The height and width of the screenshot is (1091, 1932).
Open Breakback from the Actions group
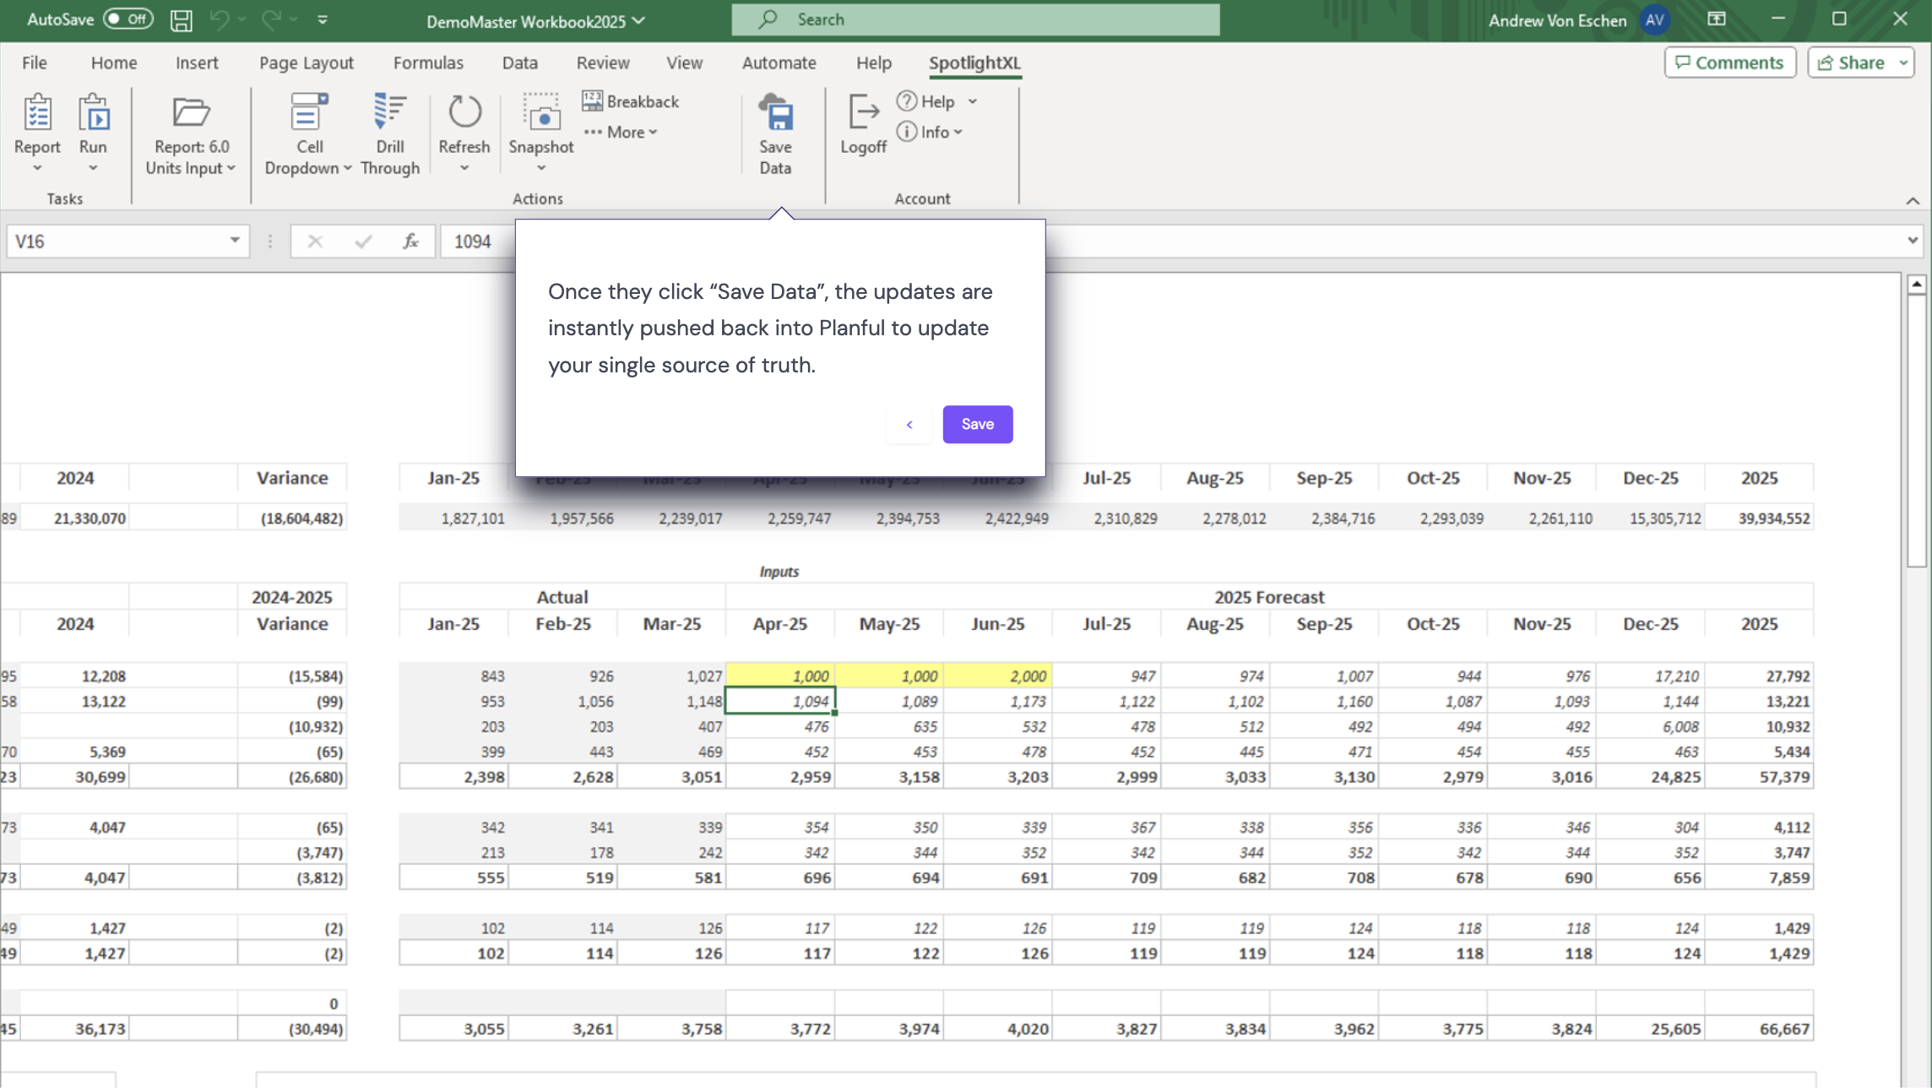630,100
